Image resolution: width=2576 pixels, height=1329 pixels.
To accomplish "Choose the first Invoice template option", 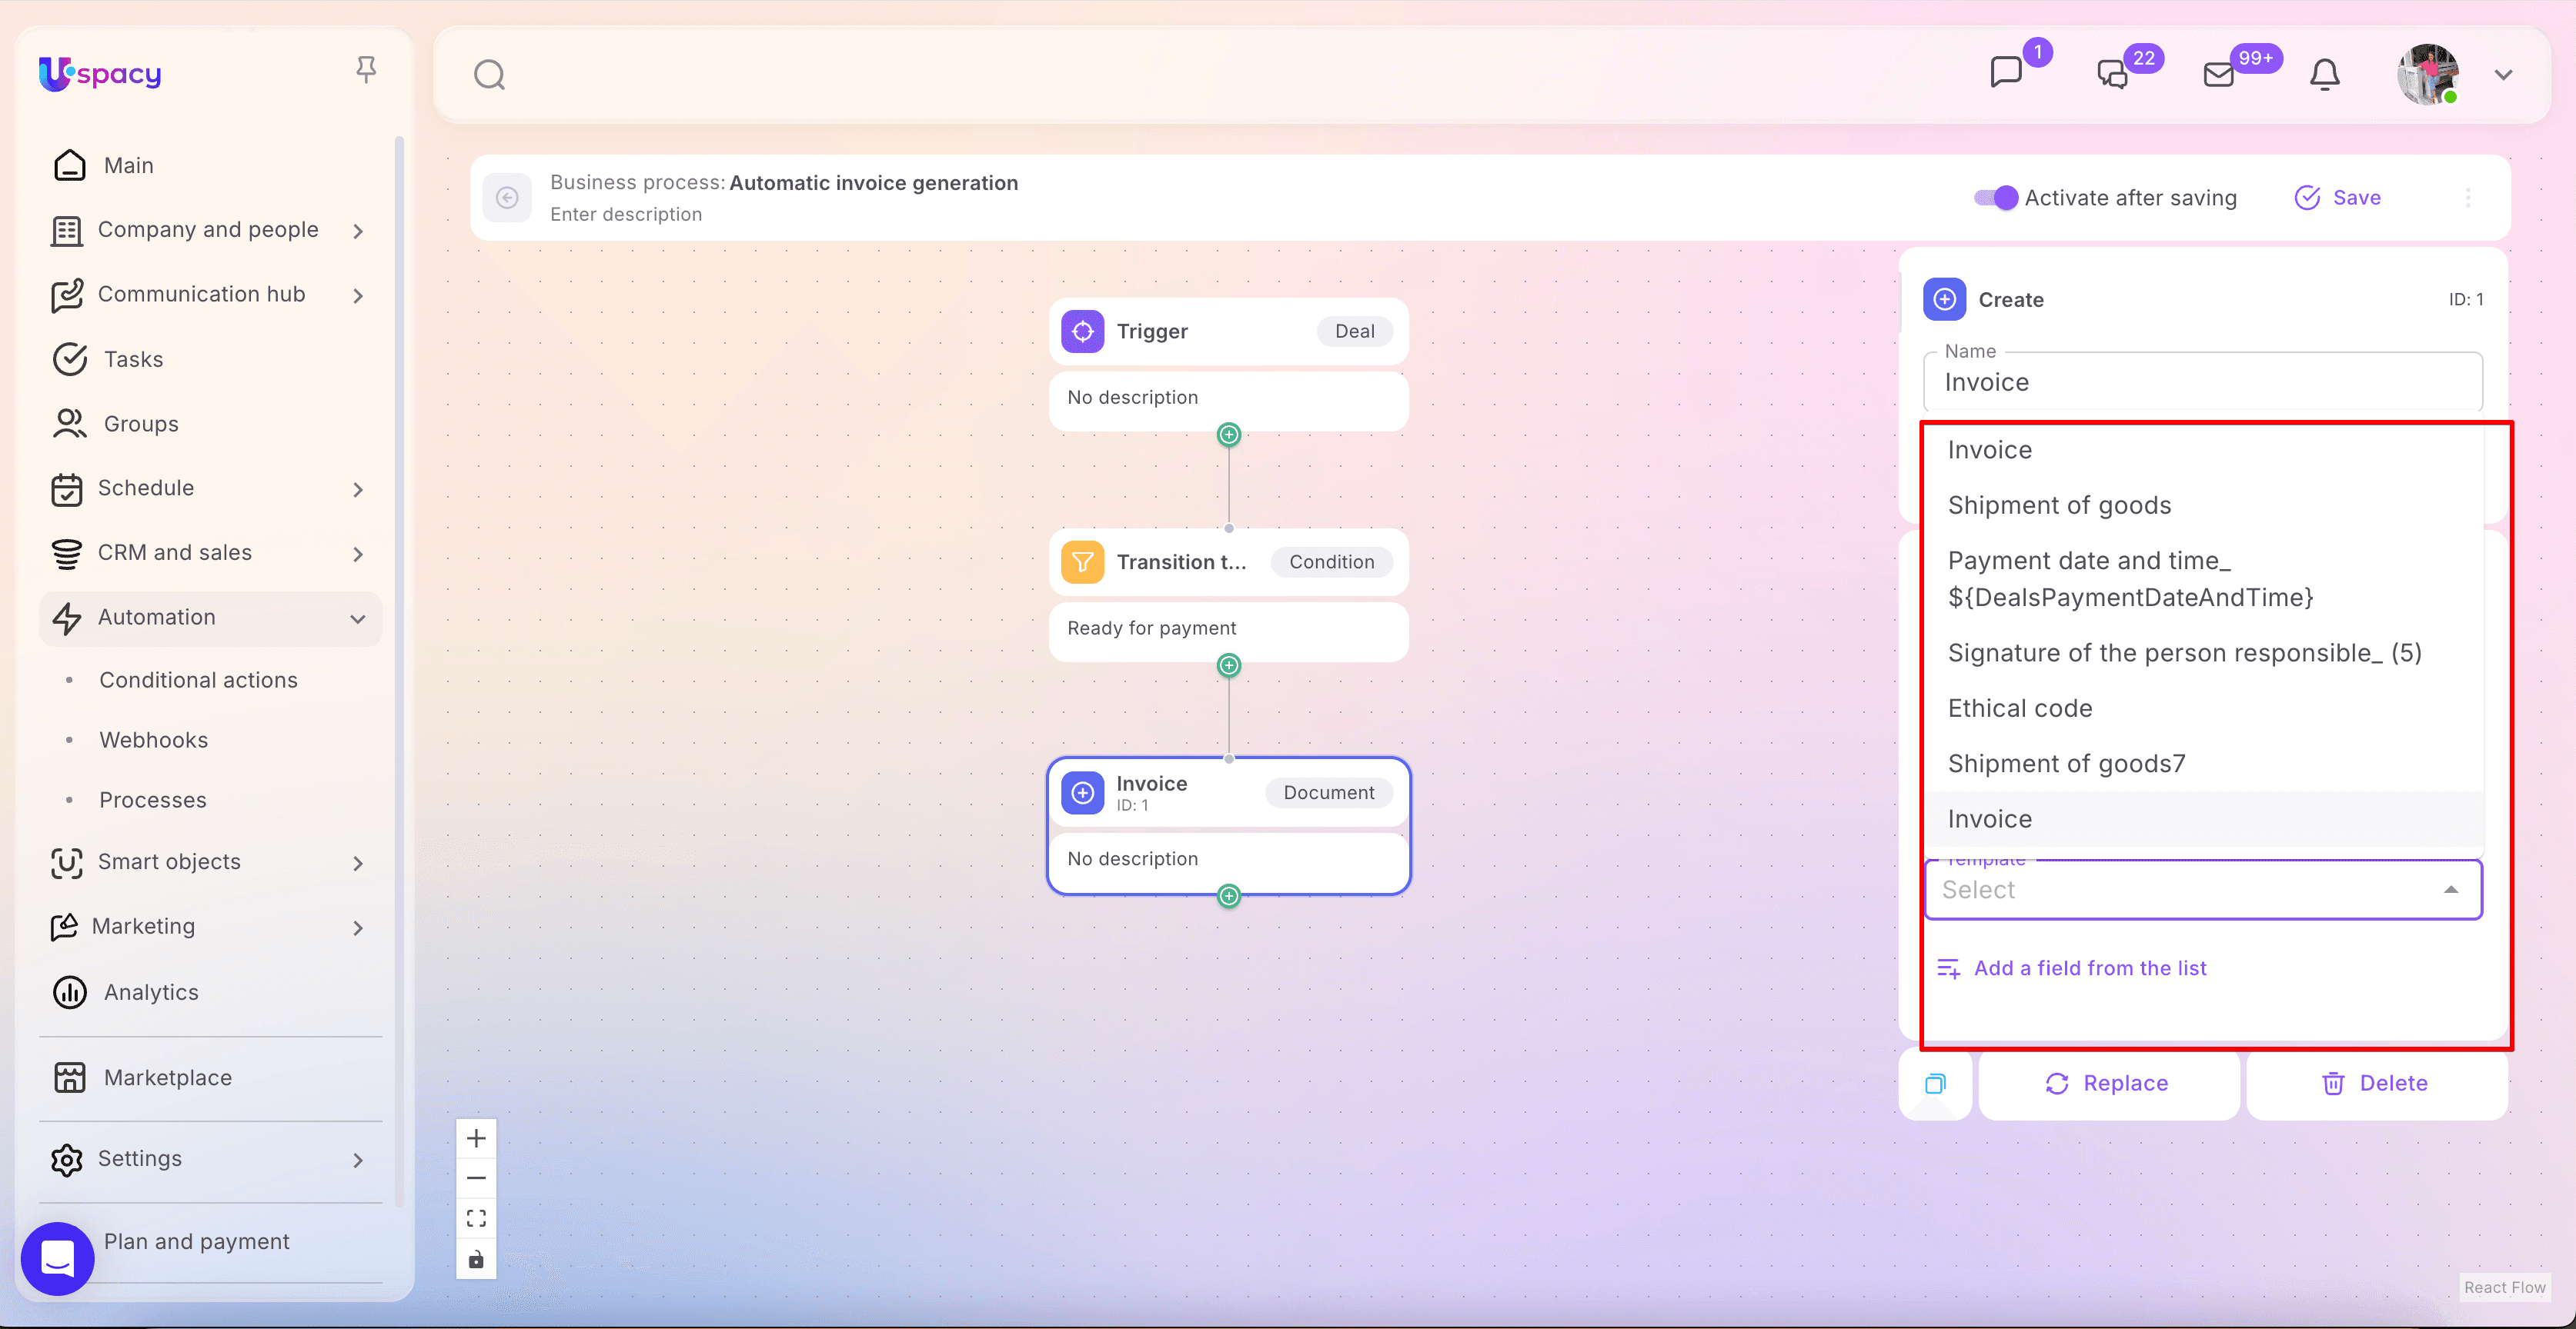I will pos(2204,450).
